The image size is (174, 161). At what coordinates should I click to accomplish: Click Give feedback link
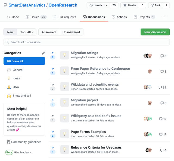pos(23,152)
